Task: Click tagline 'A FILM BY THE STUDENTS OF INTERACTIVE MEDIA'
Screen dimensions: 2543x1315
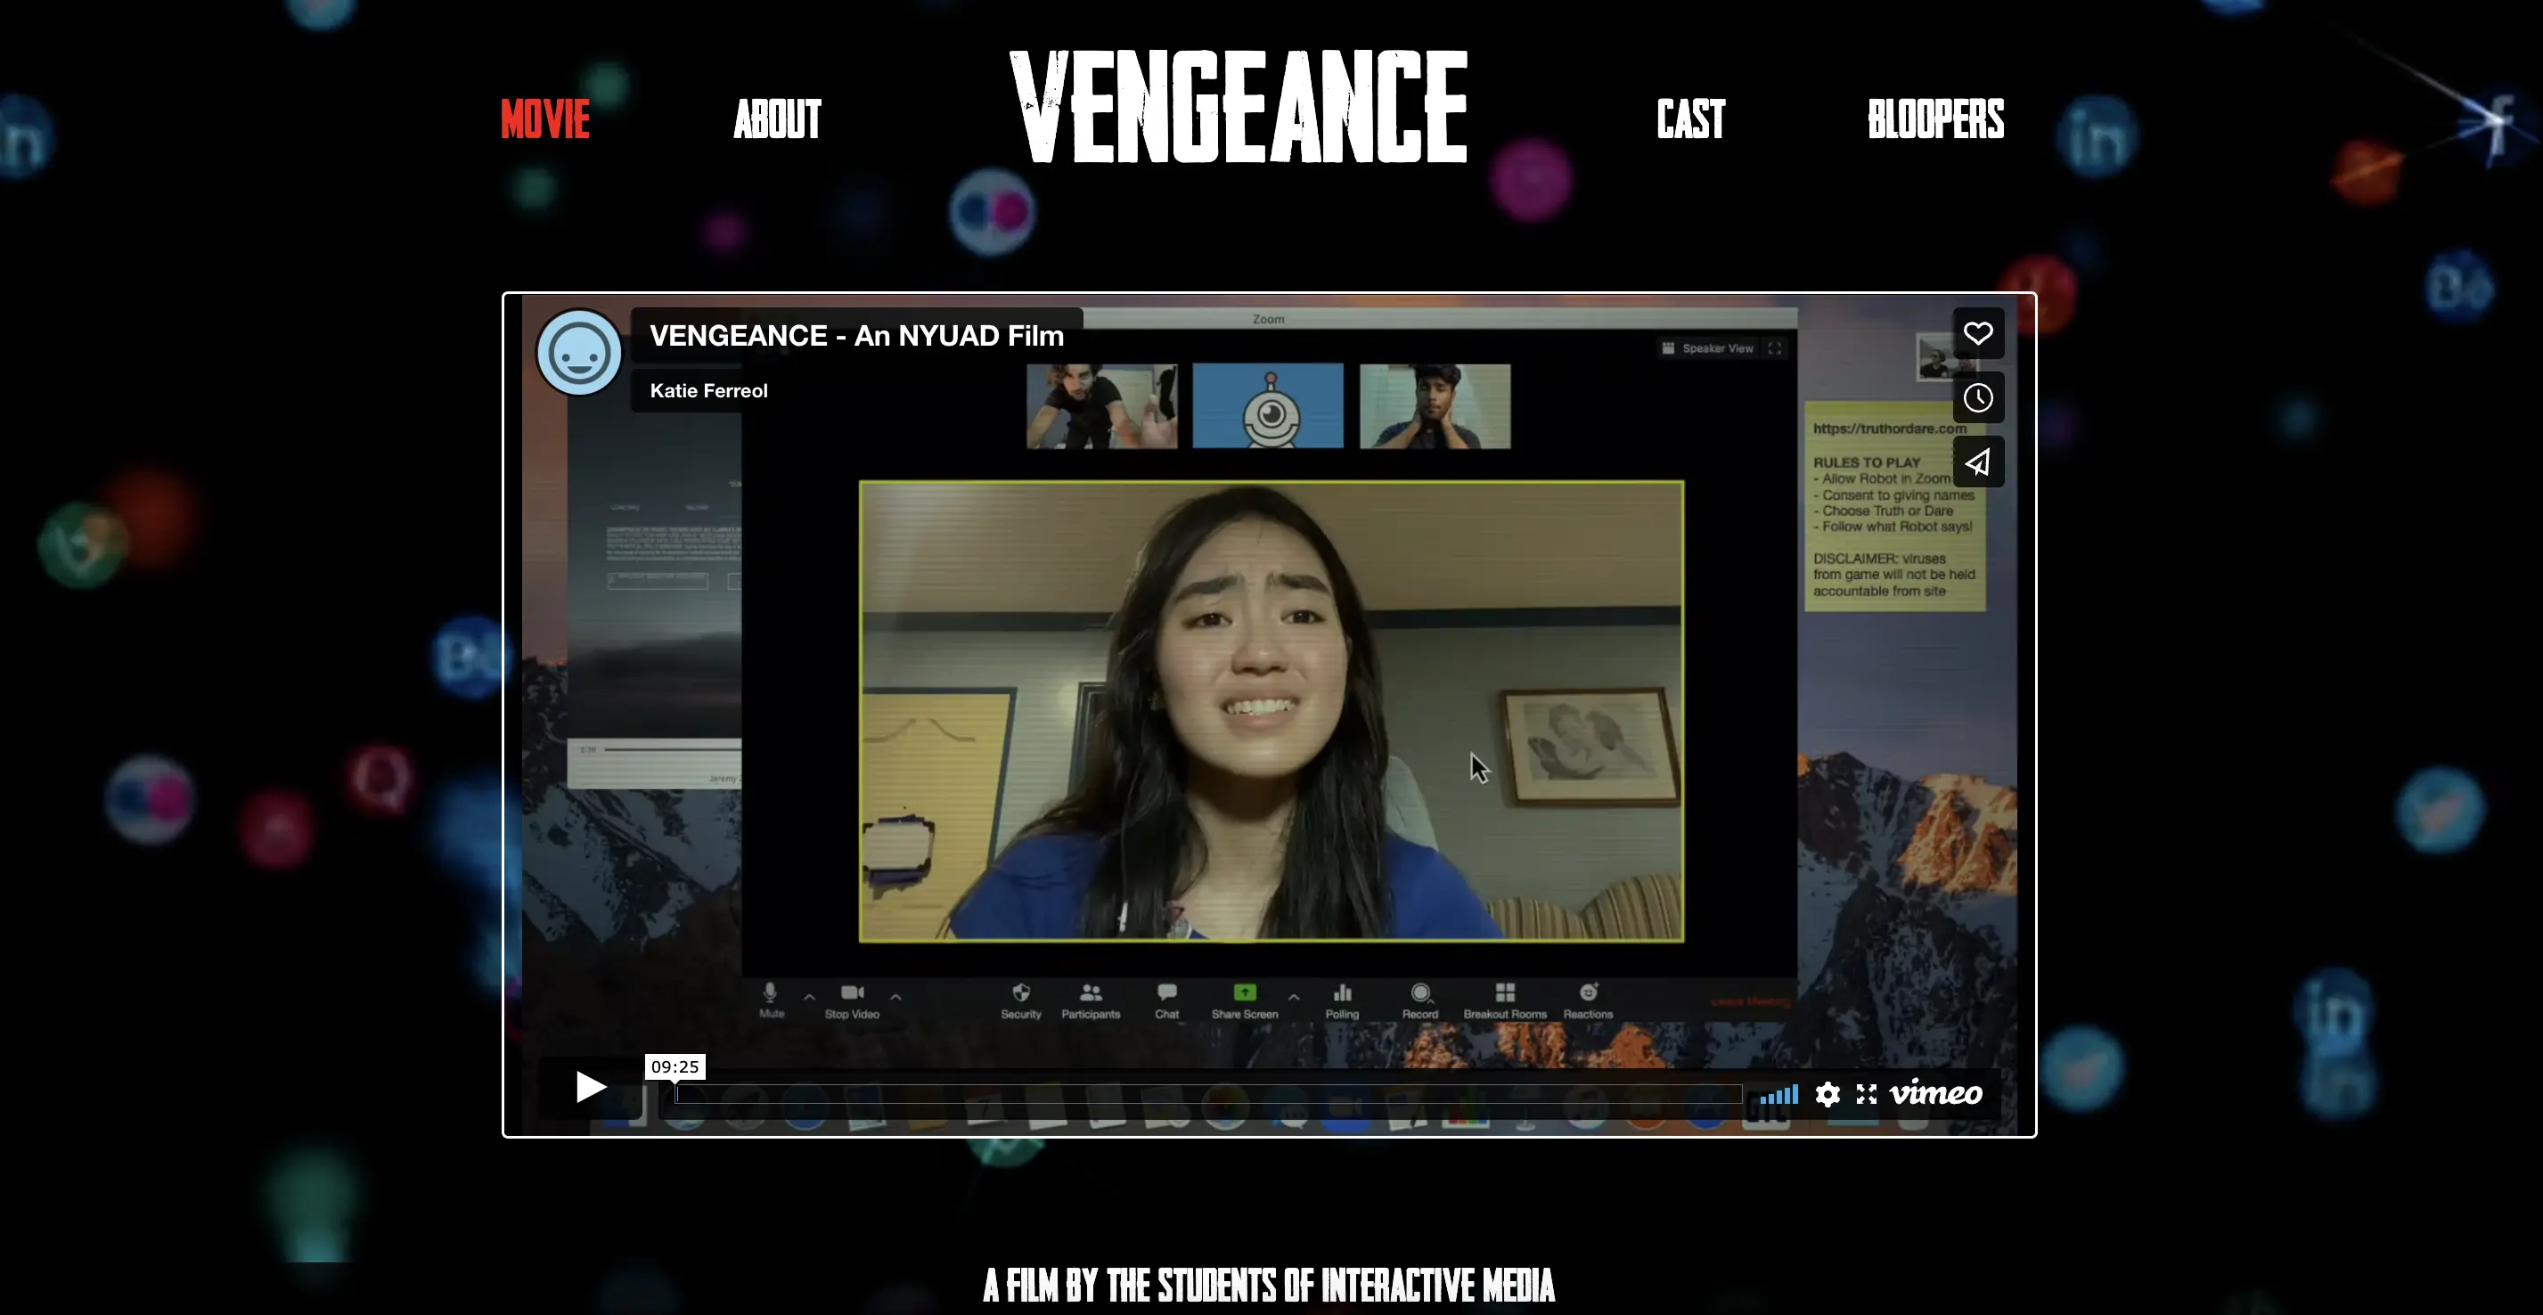Action: [x=1269, y=1286]
